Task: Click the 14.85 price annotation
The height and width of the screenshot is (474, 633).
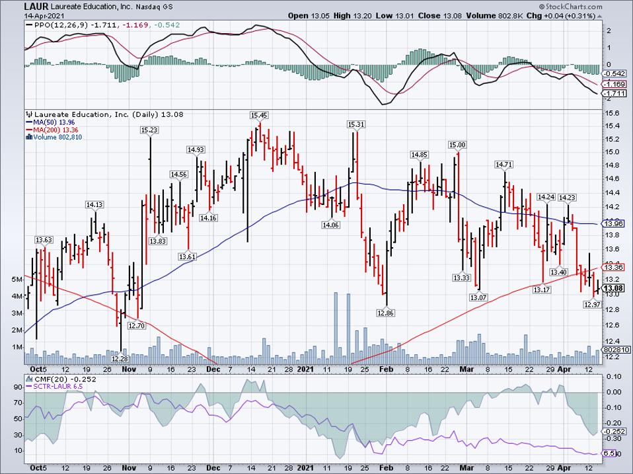Action: pos(420,155)
